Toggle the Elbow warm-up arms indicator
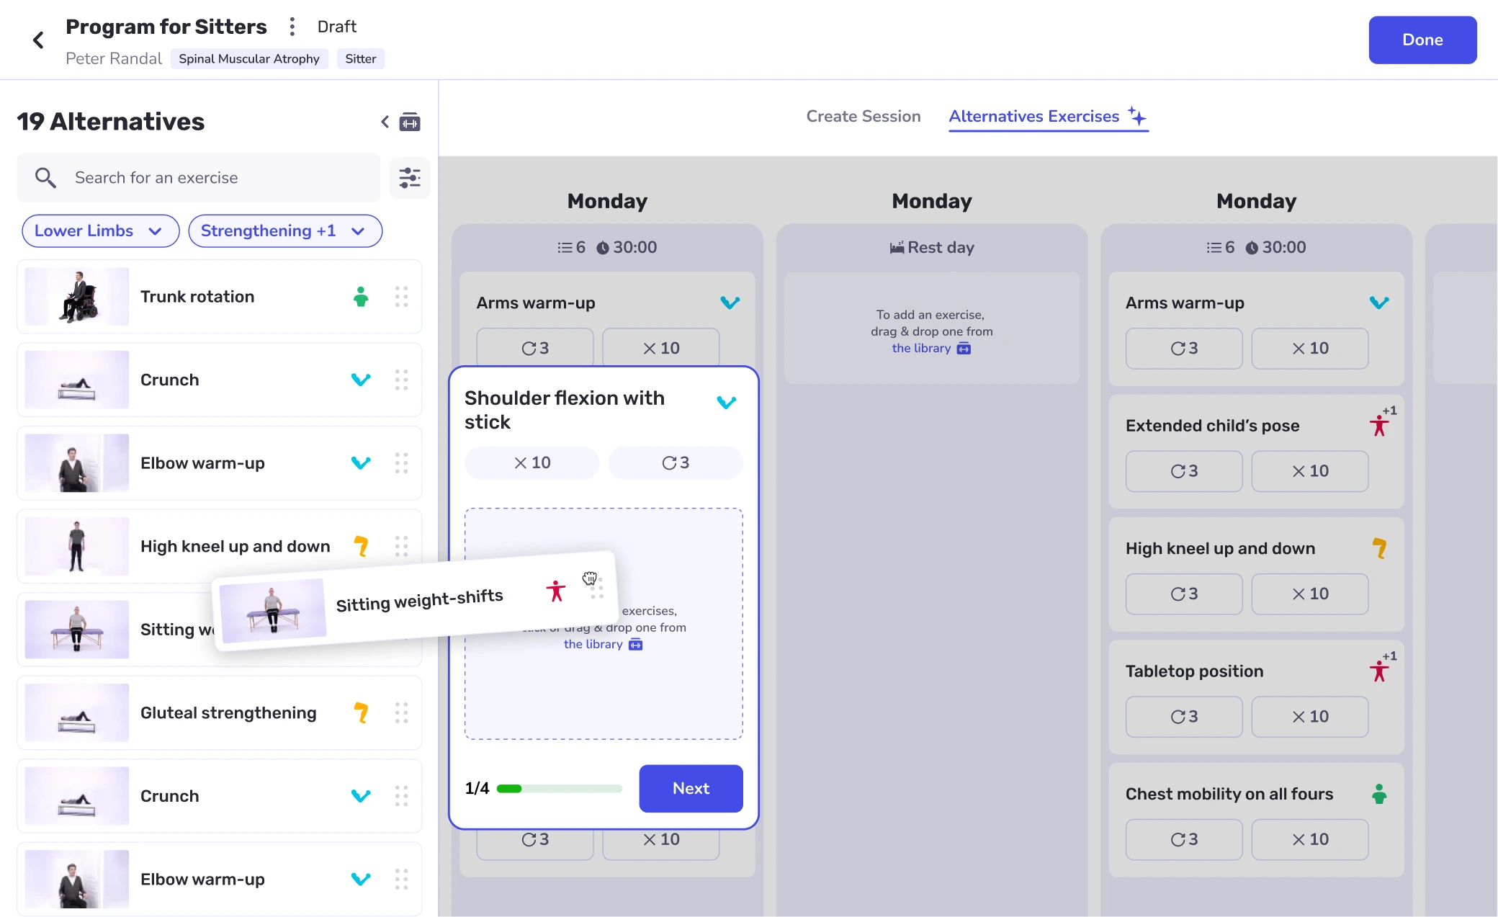The height and width of the screenshot is (917, 1498). 361,463
